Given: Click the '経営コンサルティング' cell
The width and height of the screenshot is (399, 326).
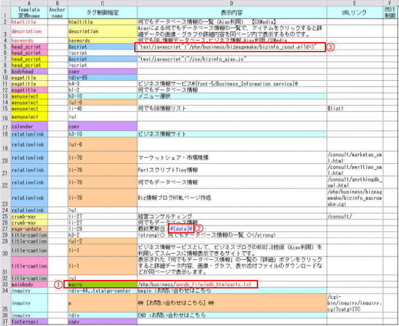Looking at the screenshot, I should (232, 217).
